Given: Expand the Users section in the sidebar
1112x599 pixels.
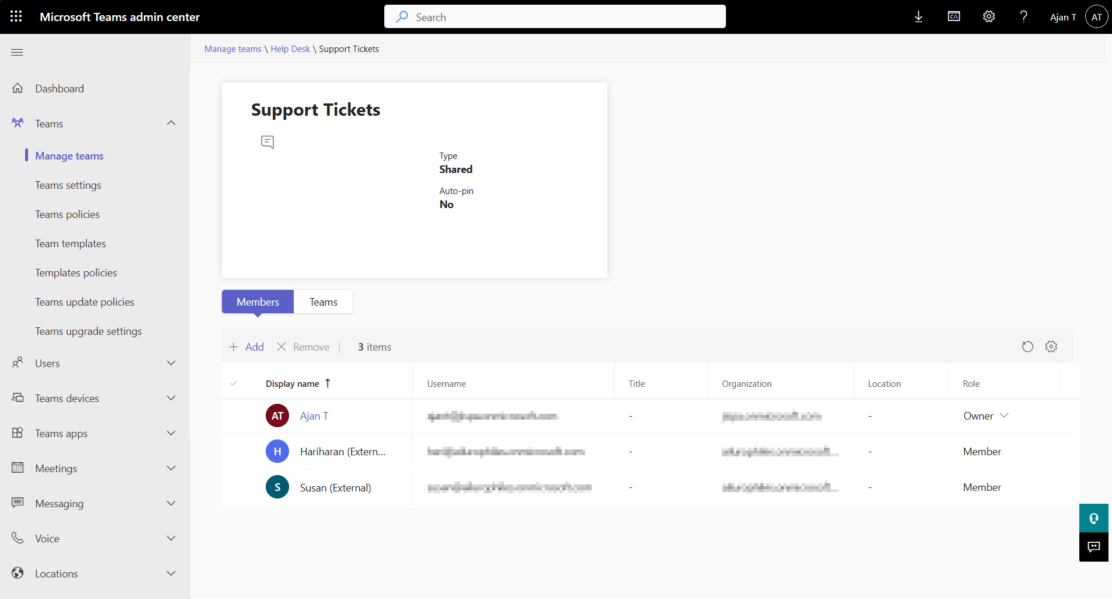Looking at the screenshot, I should coord(171,362).
